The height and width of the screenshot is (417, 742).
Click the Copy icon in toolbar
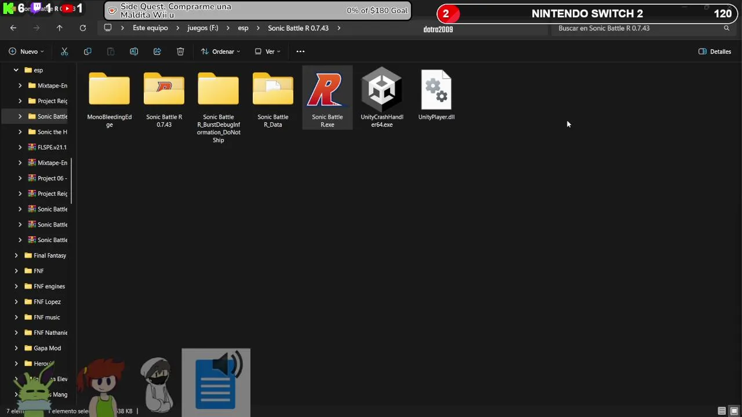point(88,52)
